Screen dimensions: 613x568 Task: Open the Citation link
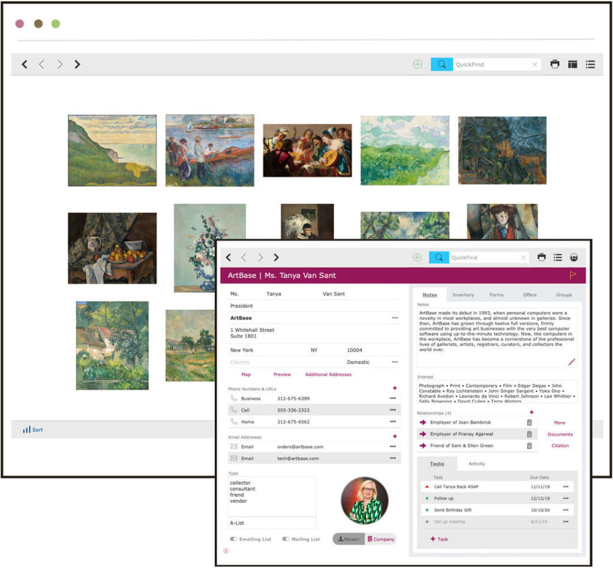click(560, 446)
